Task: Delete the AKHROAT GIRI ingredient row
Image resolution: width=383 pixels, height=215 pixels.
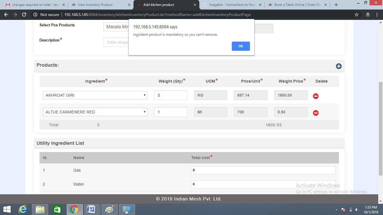Action: [x=316, y=96]
